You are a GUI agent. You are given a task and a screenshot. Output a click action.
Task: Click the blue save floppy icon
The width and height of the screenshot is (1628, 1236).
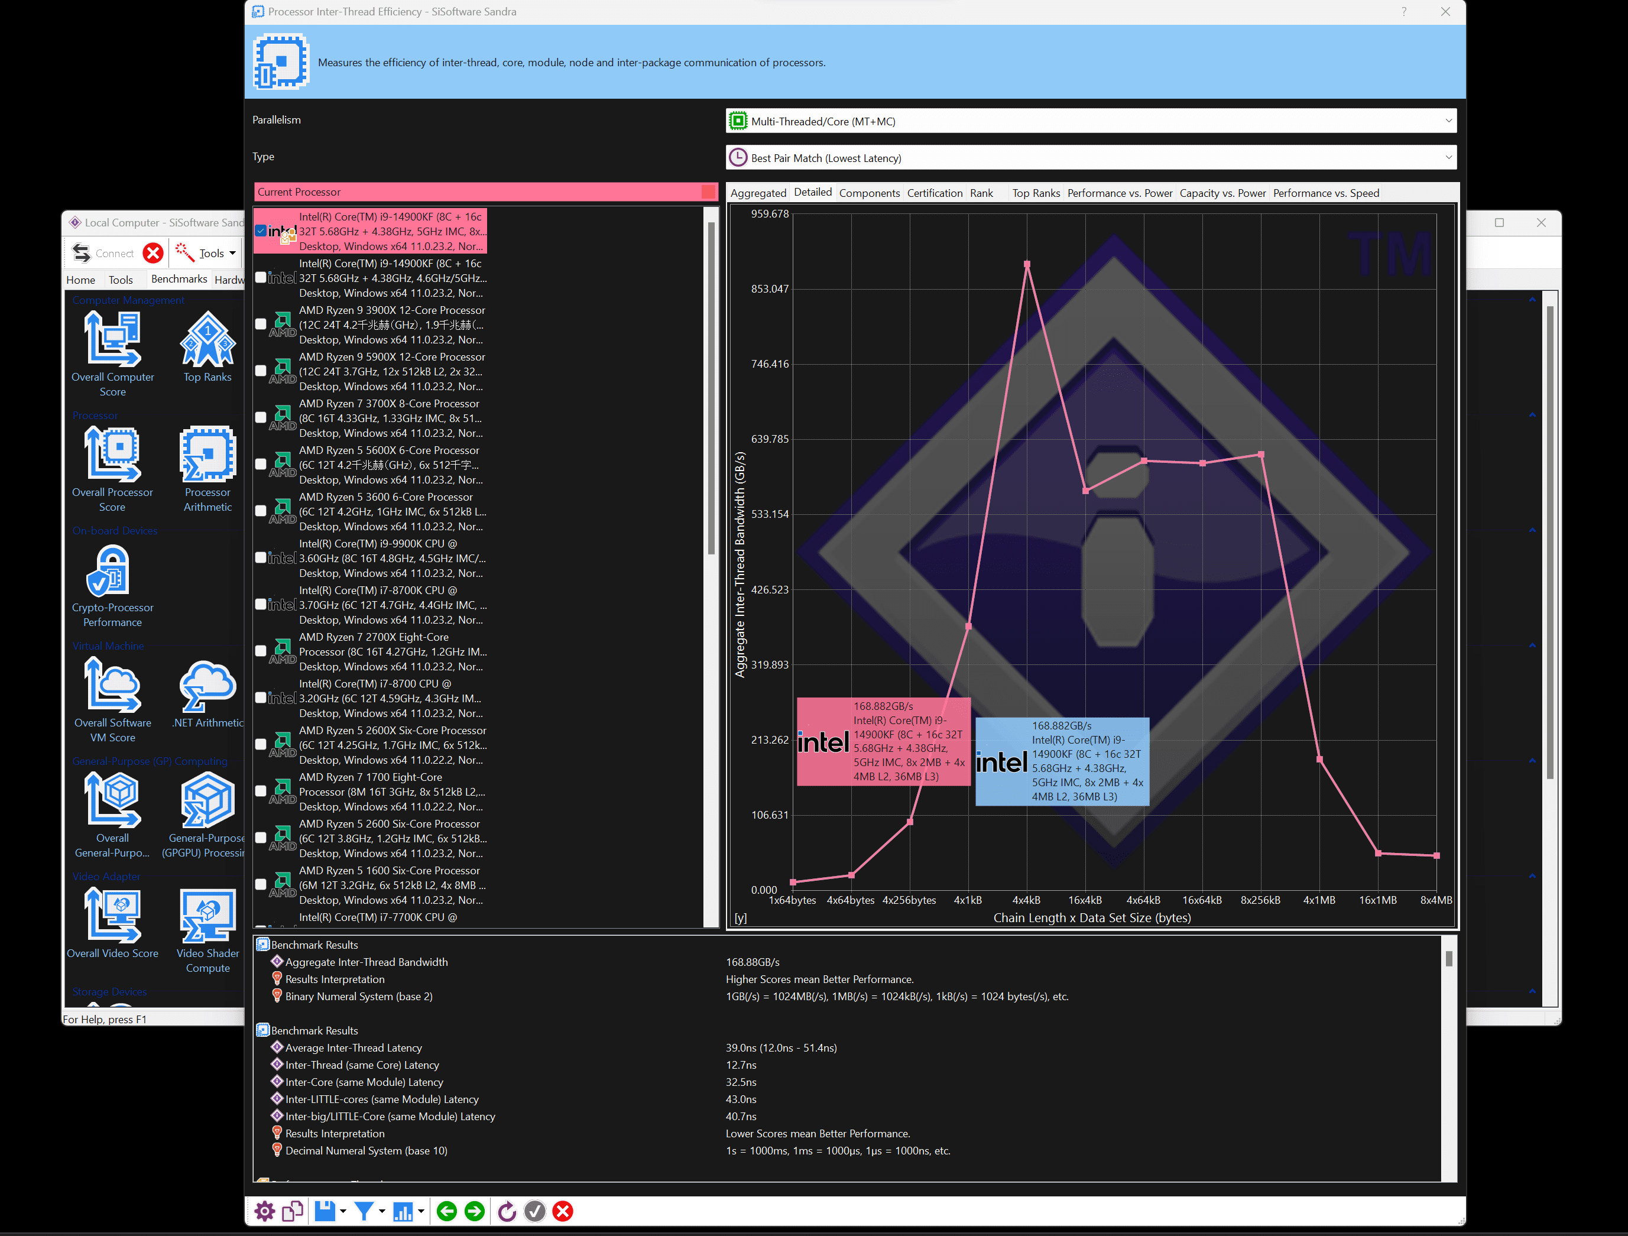coord(325,1211)
